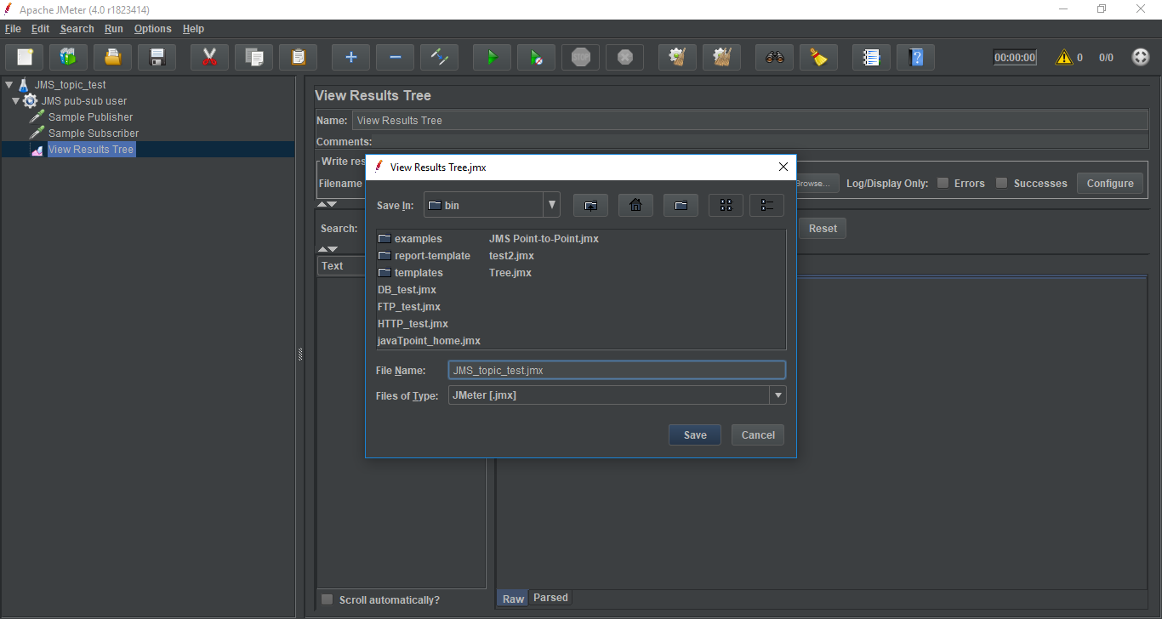1162x619 pixels.
Task: Switch file list to Details view
Action: pos(766,205)
